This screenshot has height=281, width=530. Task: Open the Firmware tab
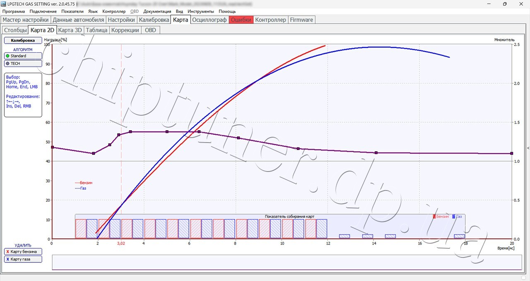click(x=301, y=20)
